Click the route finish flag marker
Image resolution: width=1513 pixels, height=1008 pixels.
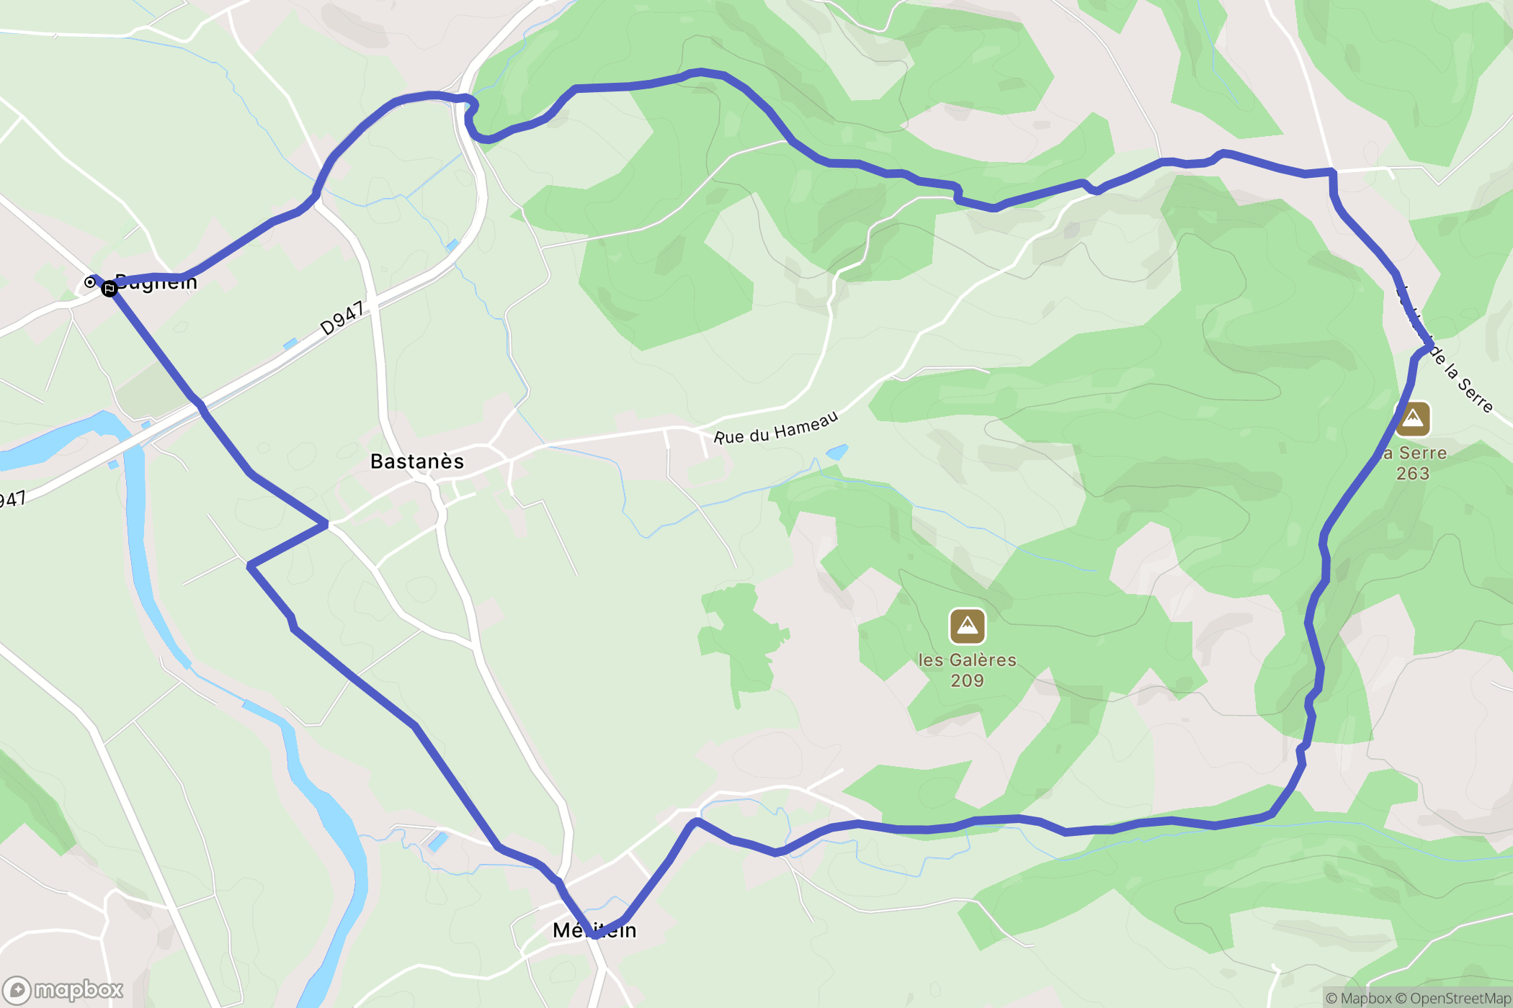coord(109,289)
